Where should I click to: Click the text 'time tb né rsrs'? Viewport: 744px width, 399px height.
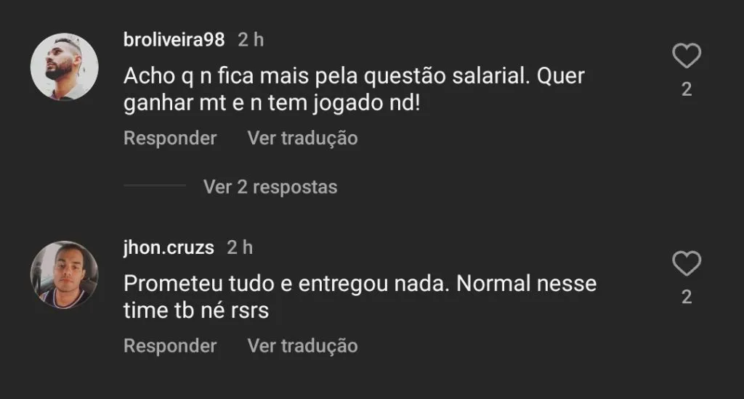[196, 311]
